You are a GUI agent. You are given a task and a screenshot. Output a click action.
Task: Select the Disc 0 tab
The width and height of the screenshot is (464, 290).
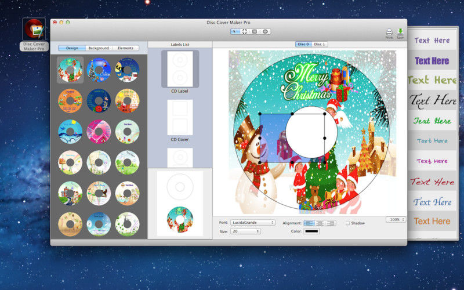(x=303, y=44)
